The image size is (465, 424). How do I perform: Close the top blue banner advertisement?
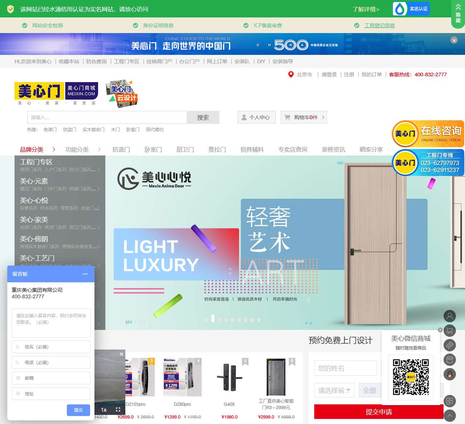(x=454, y=40)
